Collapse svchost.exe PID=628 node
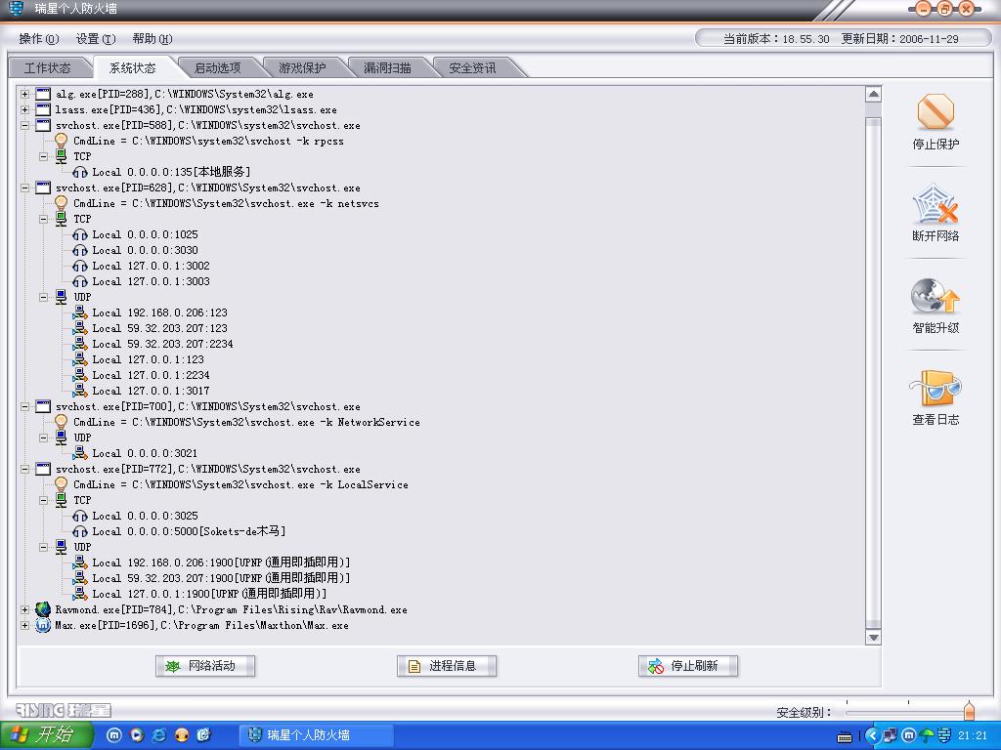1001x750 pixels. [x=24, y=188]
